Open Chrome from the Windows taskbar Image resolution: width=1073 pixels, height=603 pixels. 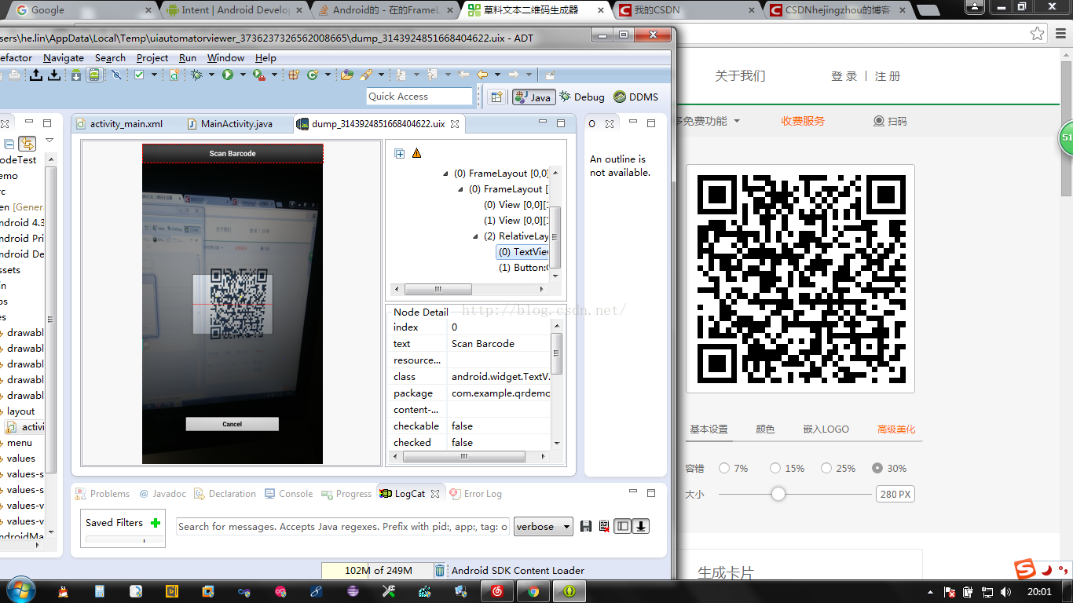coord(533,591)
